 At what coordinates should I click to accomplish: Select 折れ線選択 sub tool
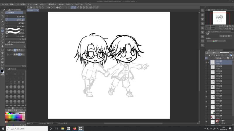[x=15, y=26]
